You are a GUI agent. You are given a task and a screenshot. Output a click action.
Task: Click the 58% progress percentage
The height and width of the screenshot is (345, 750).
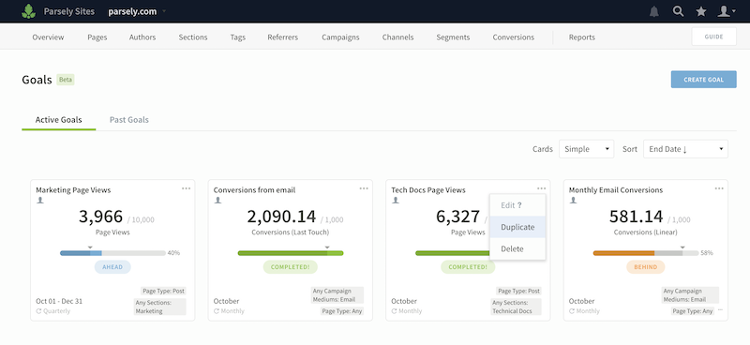pyautogui.click(x=707, y=253)
